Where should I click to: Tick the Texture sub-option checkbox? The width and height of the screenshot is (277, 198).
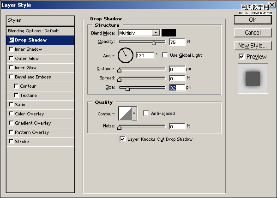pyautogui.click(x=16, y=95)
